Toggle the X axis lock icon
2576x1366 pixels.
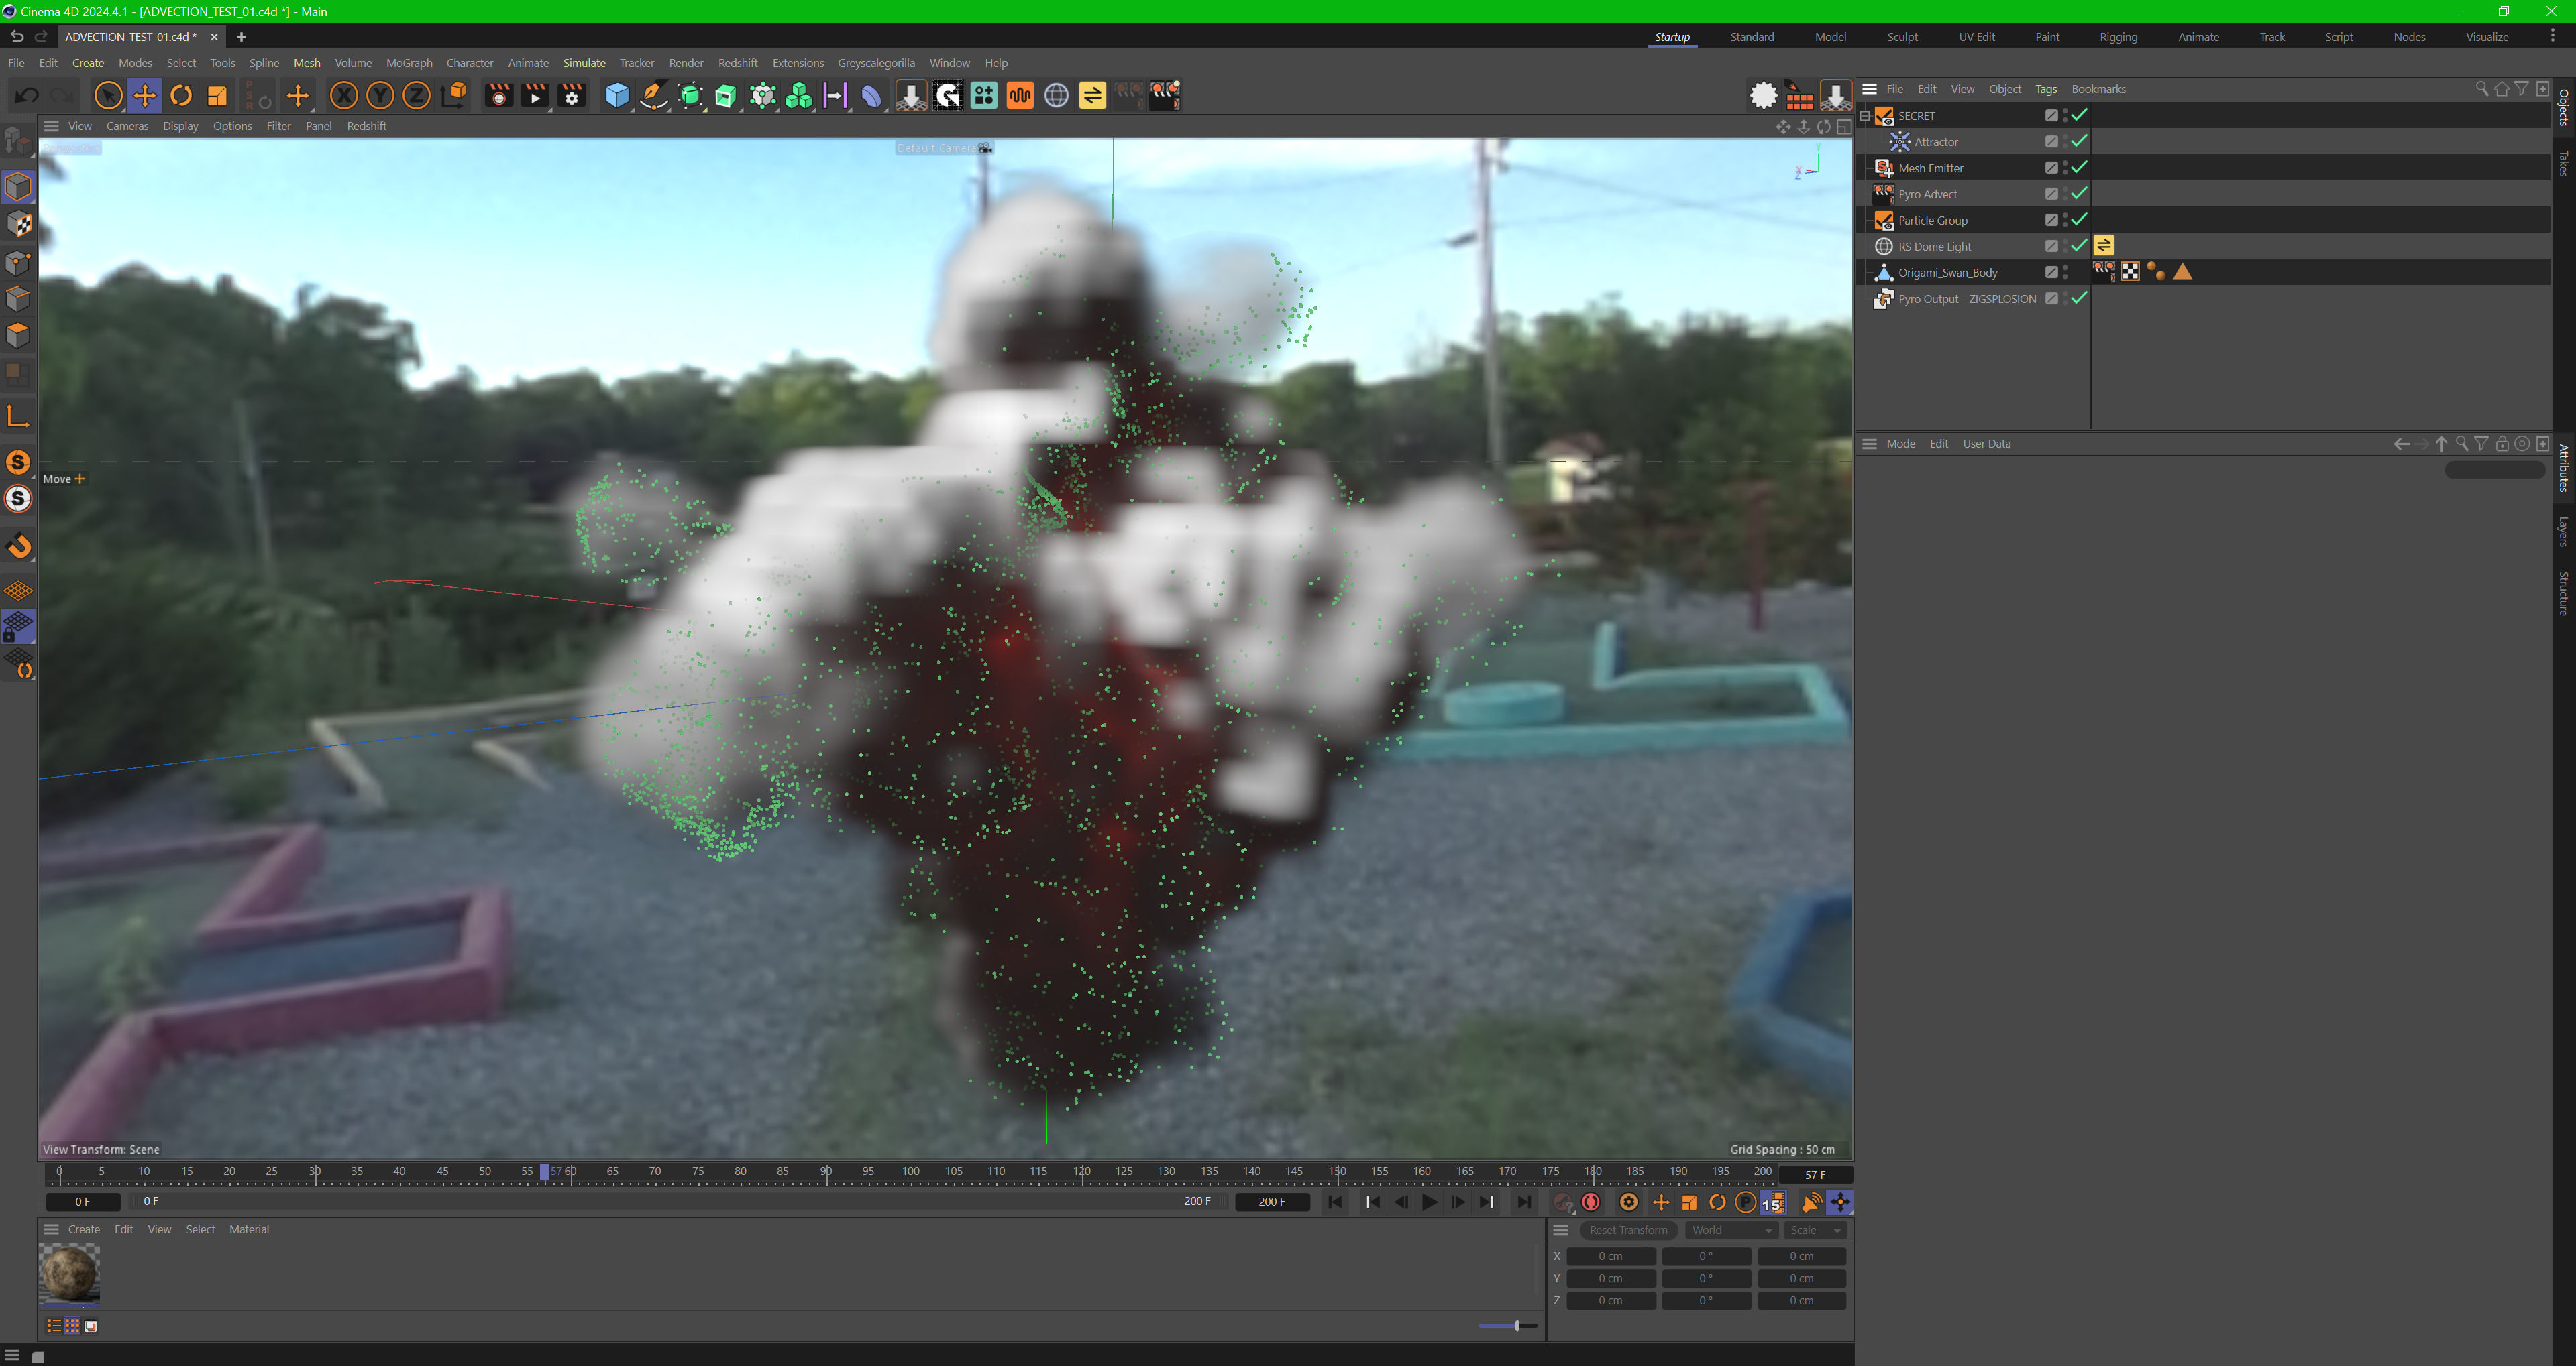click(343, 96)
